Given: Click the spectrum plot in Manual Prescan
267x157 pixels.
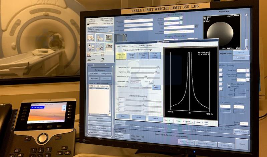Looking at the screenshot, I should coord(190,83).
